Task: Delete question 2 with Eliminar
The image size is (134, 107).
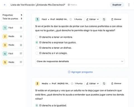Action: pyautogui.click(x=116, y=84)
